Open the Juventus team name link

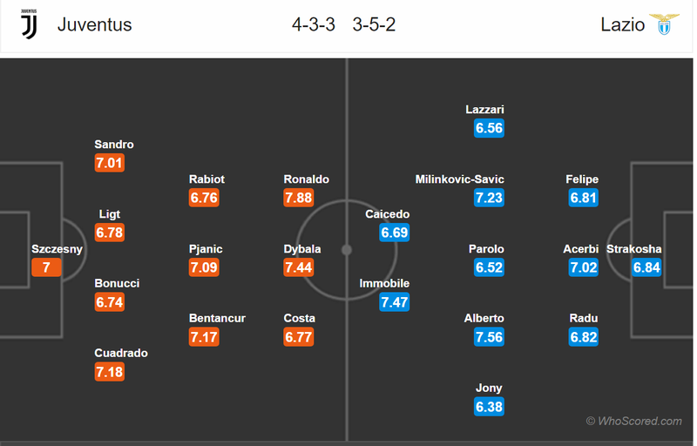[95, 24]
